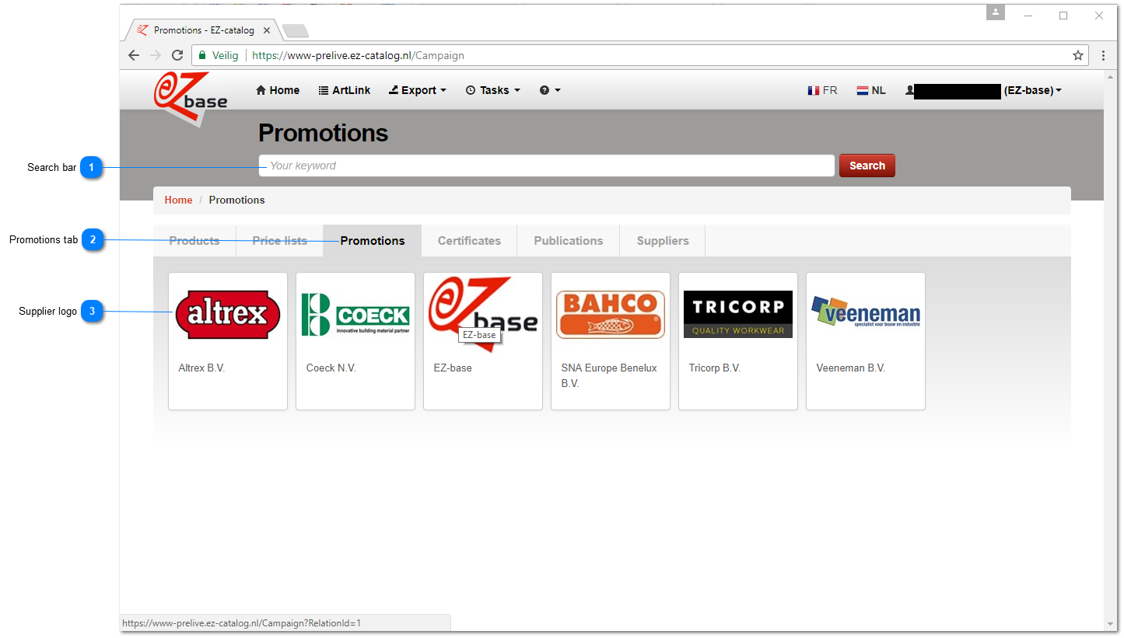Click the URL in the address bar

(x=359, y=55)
